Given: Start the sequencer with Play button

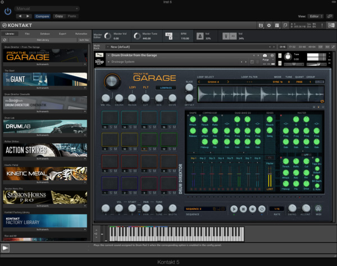Looking at the screenshot, I should 234,209.
